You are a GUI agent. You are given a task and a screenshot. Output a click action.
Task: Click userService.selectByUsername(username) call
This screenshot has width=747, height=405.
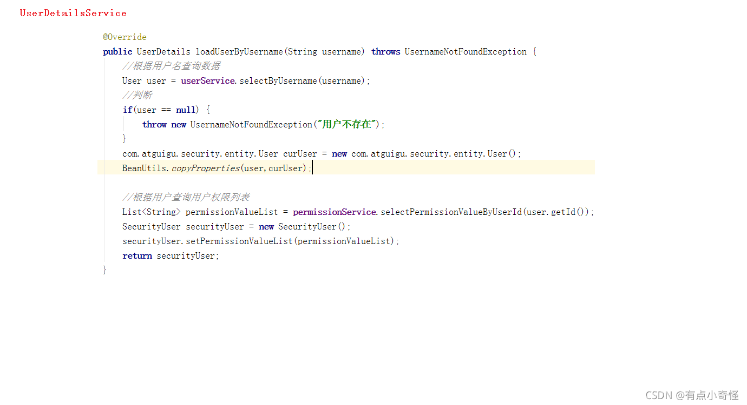(275, 81)
